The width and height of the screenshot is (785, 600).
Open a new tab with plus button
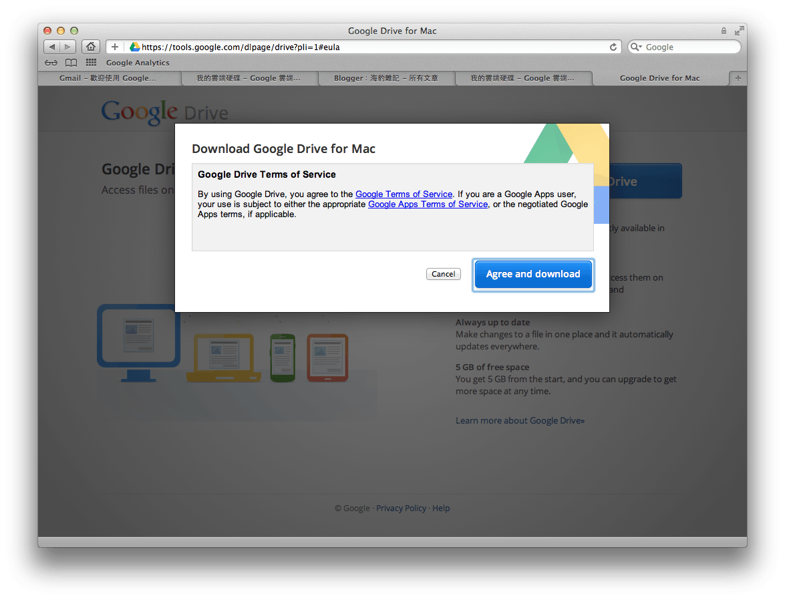click(x=738, y=78)
